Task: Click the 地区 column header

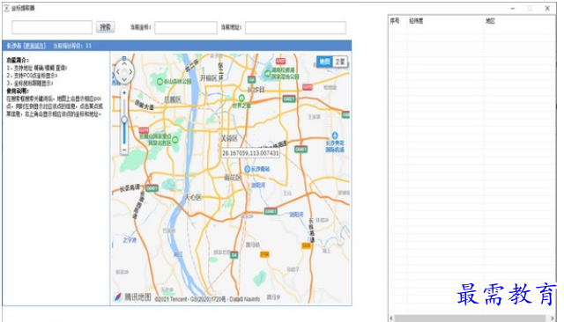Action: point(490,21)
